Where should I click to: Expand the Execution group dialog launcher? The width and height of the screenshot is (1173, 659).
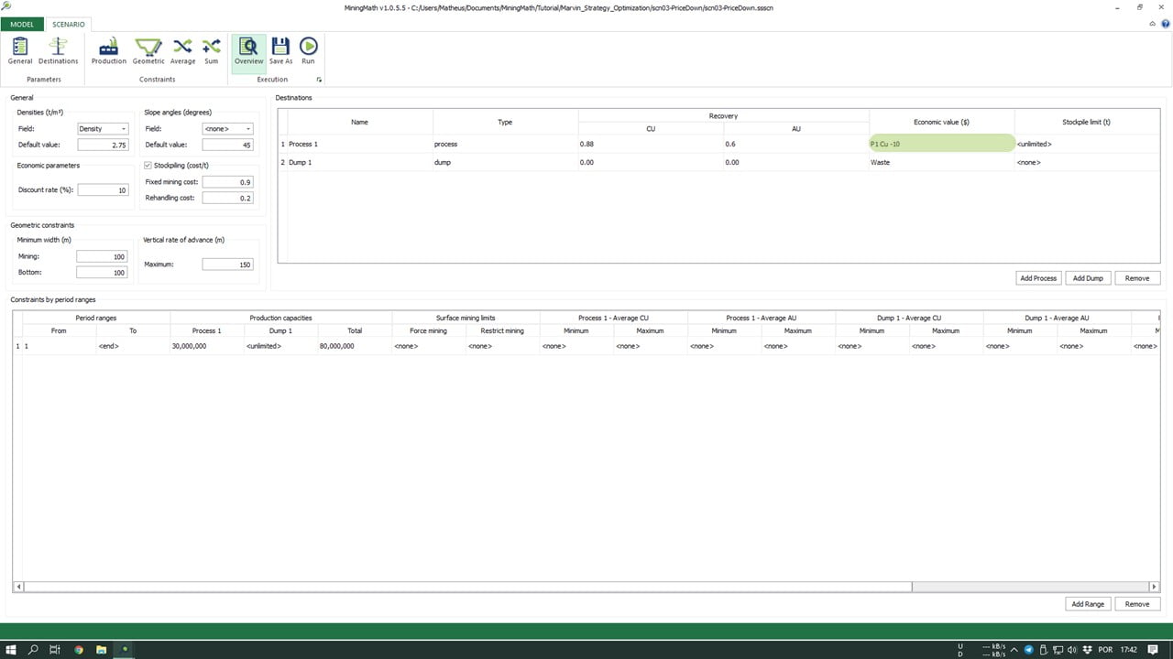click(x=319, y=80)
